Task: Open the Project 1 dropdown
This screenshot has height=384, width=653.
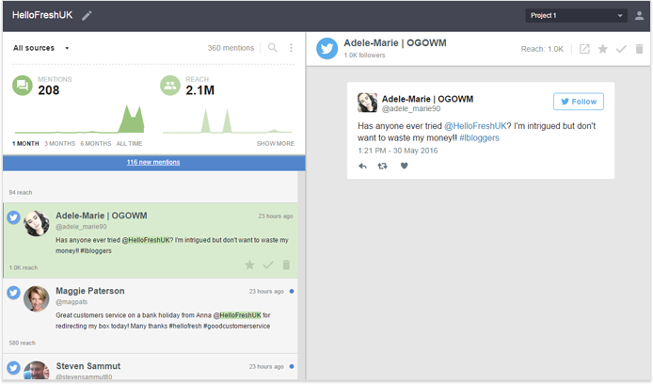Action: point(576,15)
